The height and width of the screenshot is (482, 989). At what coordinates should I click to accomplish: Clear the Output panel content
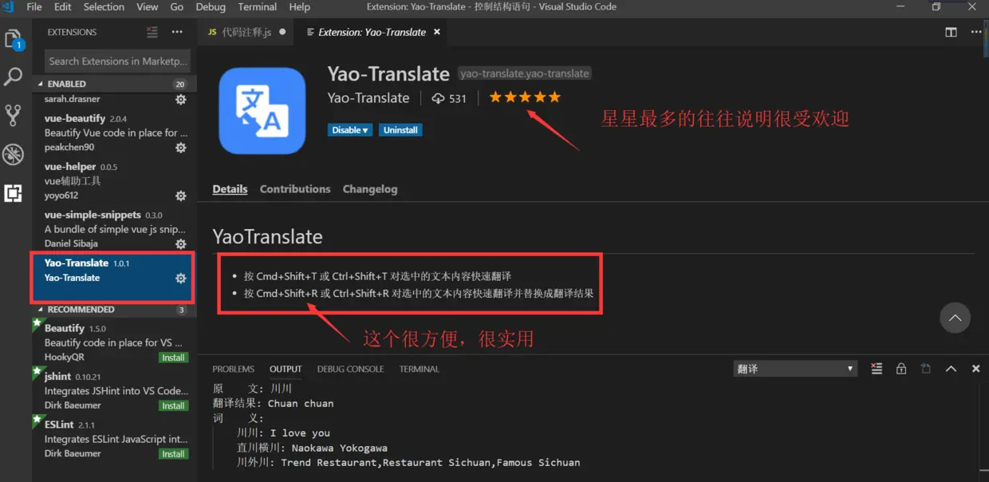877,368
